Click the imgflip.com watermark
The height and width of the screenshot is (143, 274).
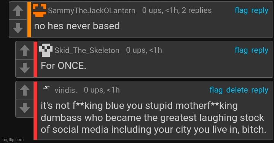pyautogui.click(x=13, y=140)
